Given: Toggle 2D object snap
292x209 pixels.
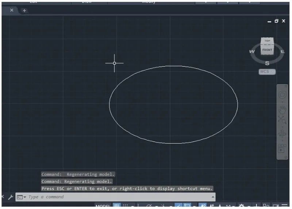Looking at the screenshot, I should coord(187,205).
